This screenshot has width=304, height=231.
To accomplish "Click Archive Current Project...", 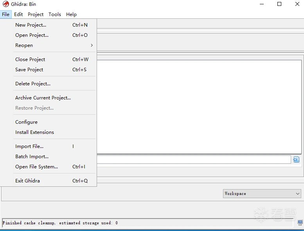I will 43,98.
